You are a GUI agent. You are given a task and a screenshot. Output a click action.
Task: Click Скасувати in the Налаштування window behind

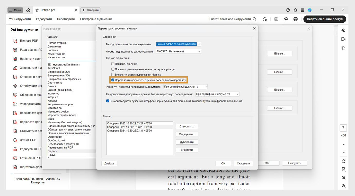tap(295, 163)
